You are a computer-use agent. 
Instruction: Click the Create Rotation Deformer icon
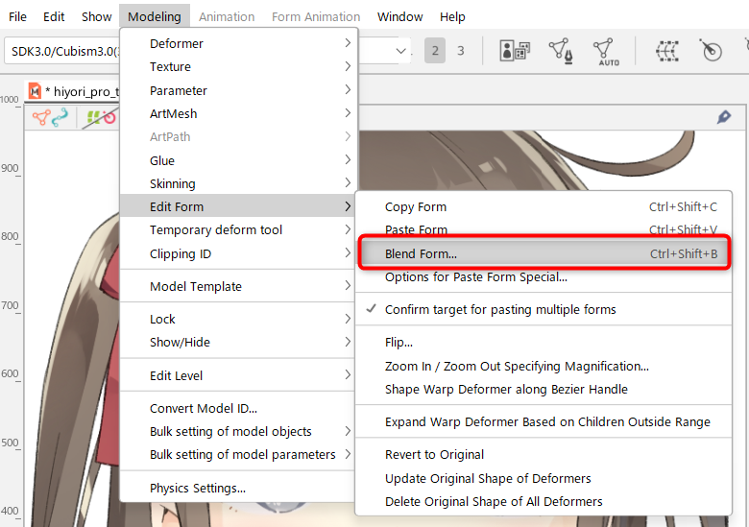(x=711, y=51)
